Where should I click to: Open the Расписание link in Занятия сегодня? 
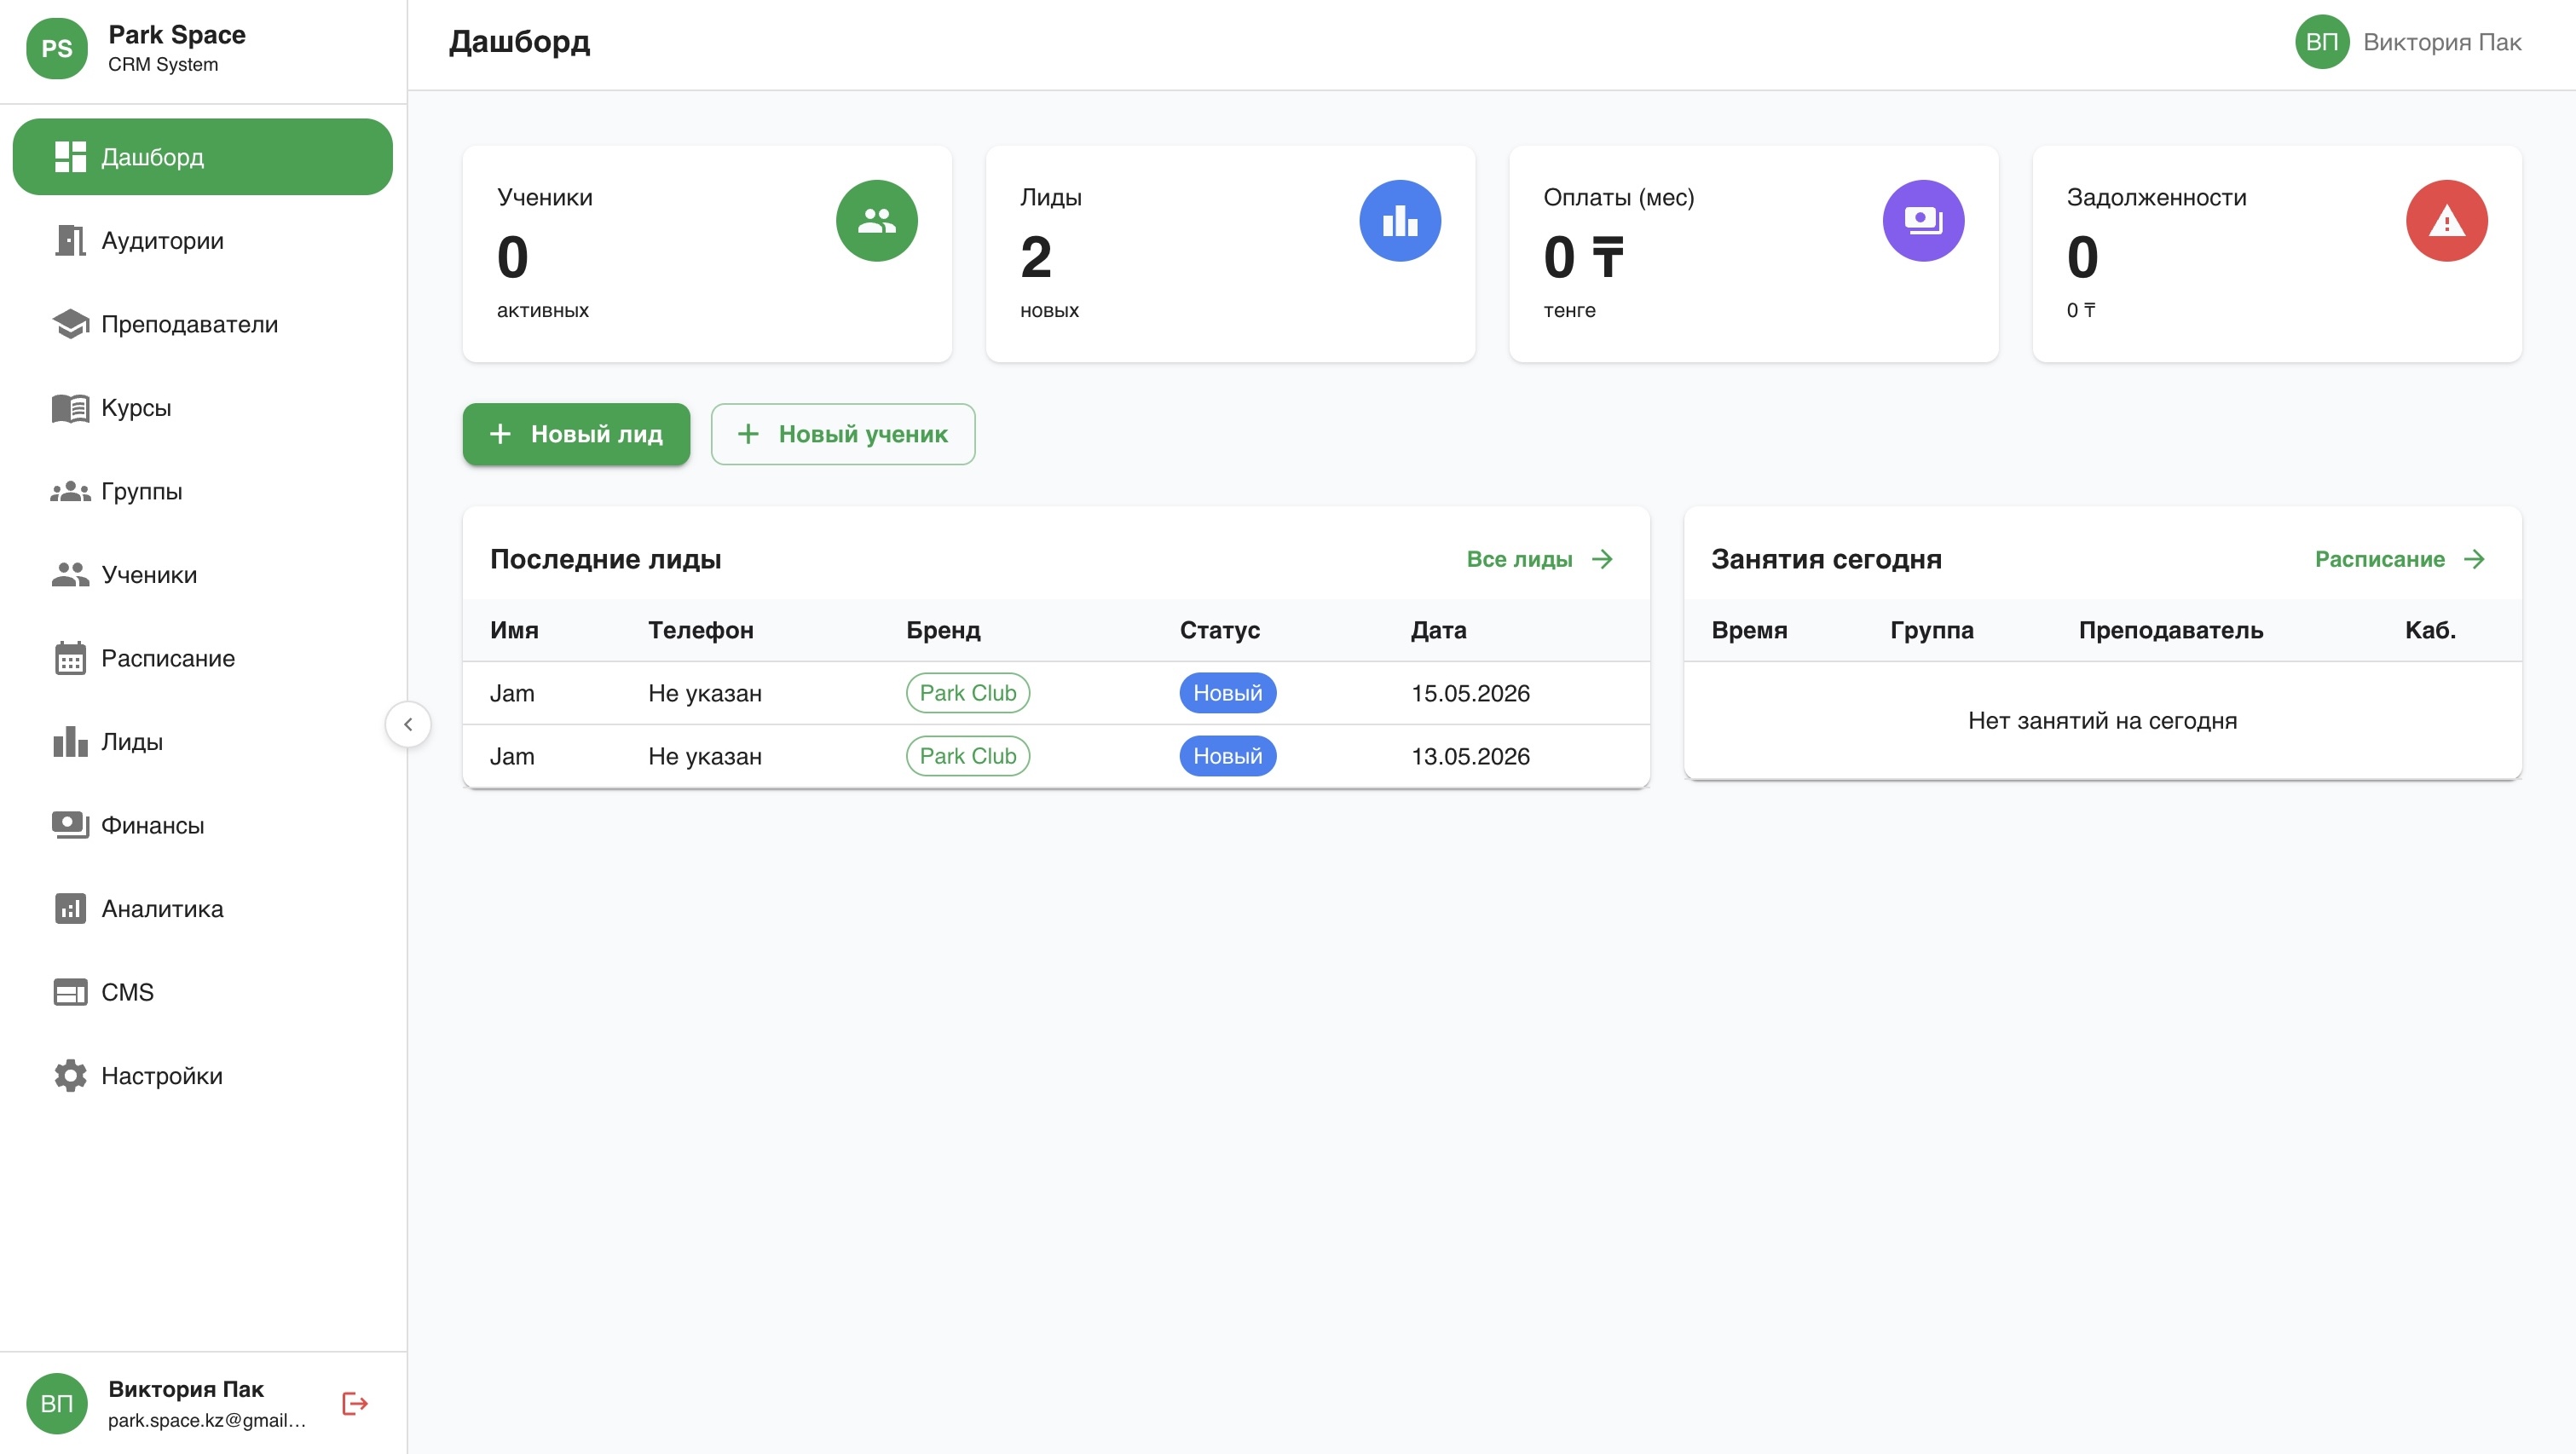[2380, 559]
